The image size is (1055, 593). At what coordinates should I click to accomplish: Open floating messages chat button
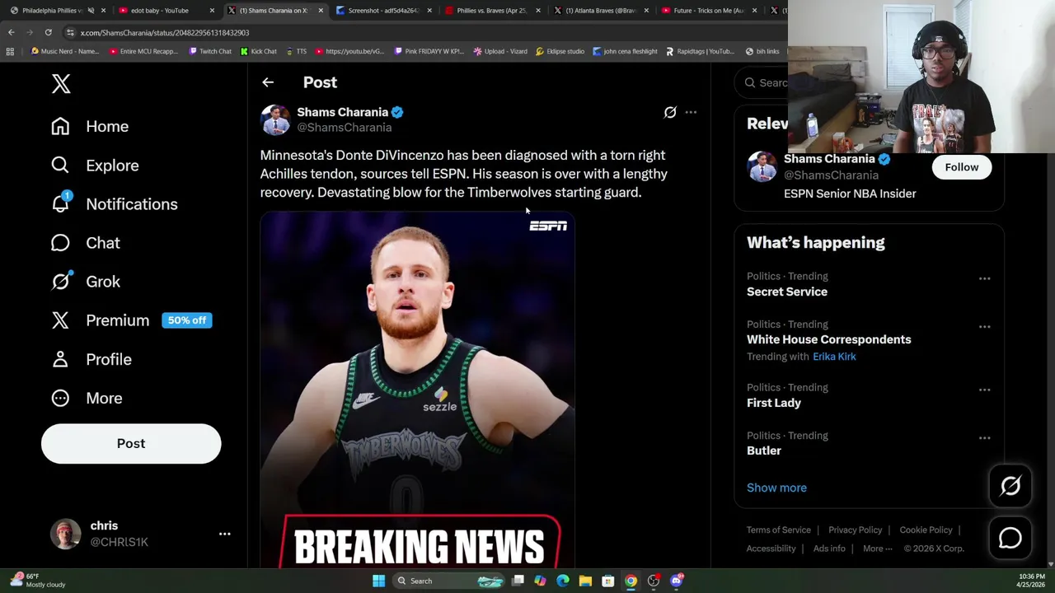click(x=1010, y=538)
